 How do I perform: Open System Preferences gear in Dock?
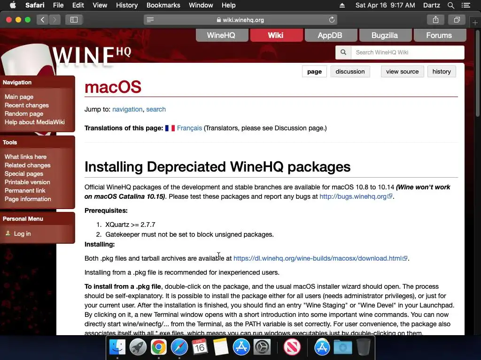point(262,347)
